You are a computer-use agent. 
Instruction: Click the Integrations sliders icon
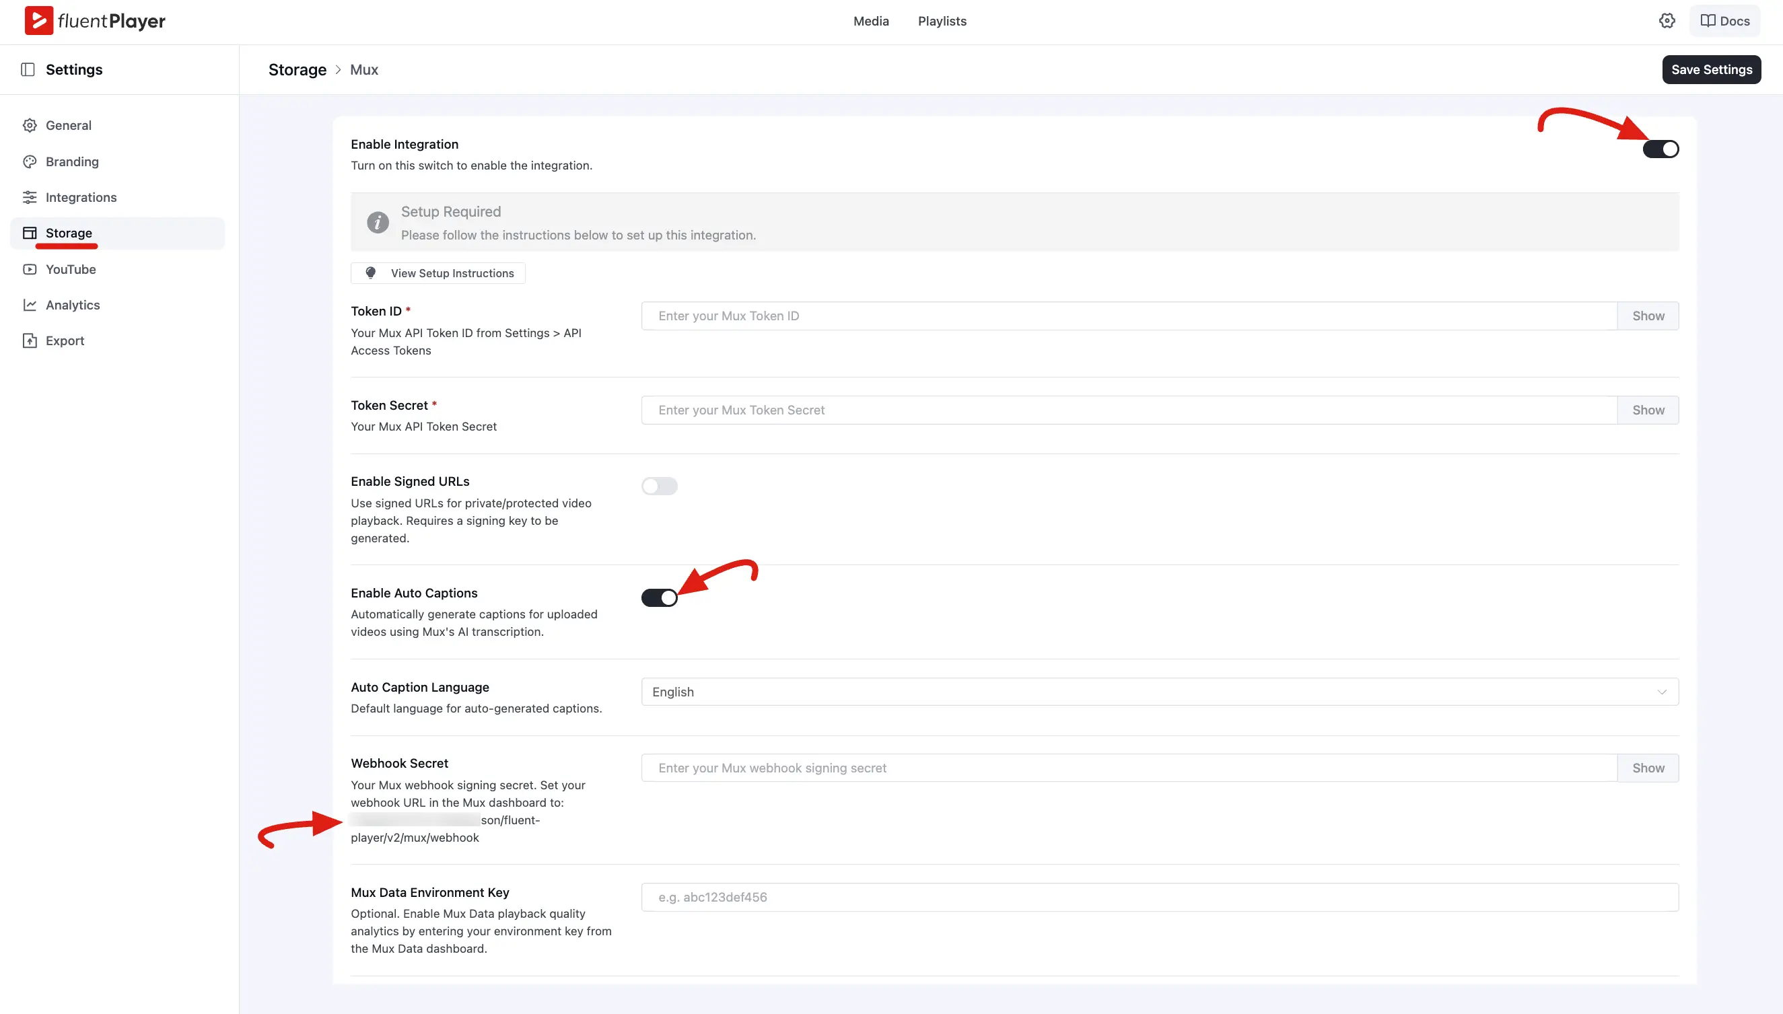[x=29, y=197]
